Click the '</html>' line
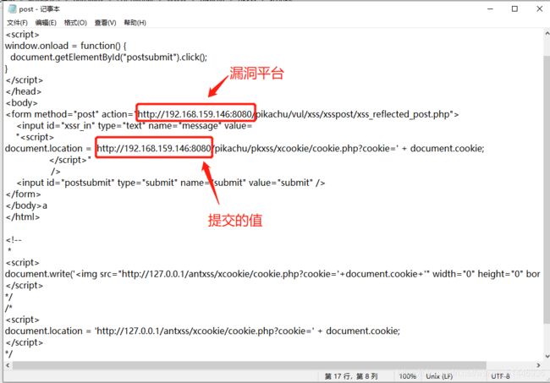 (23, 217)
